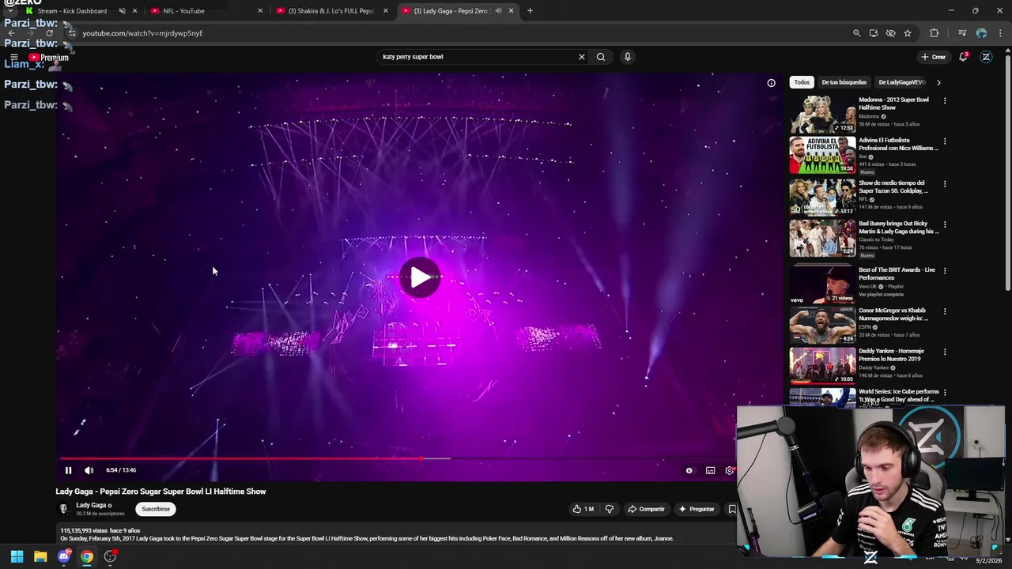Open the account avatar menu
1012x569 pixels.
click(986, 57)
